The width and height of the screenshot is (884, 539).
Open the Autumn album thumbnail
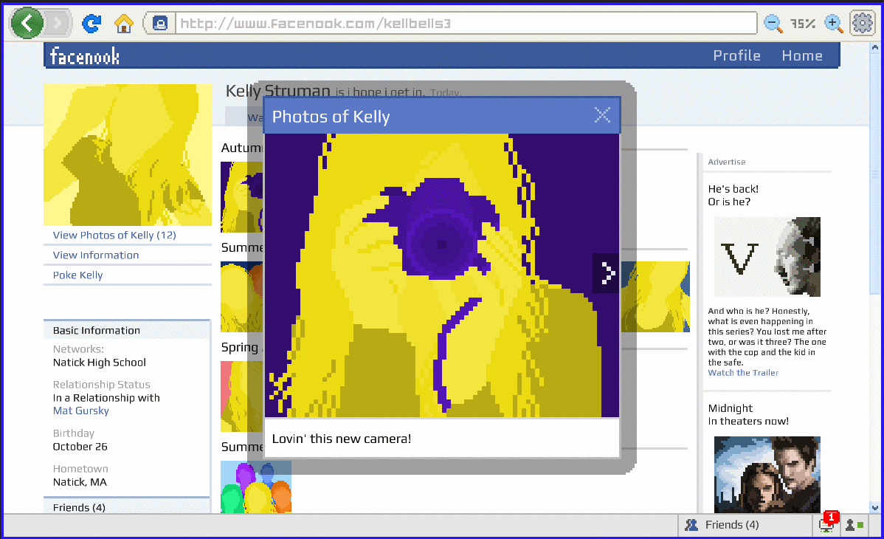point(242,196)
